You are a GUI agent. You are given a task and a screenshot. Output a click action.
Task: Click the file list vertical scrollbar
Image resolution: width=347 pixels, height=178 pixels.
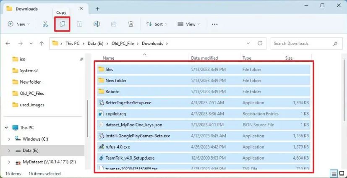coord(344,90)
